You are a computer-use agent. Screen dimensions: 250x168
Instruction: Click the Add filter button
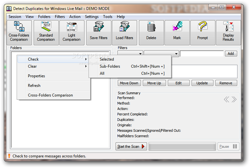[231, 54]
